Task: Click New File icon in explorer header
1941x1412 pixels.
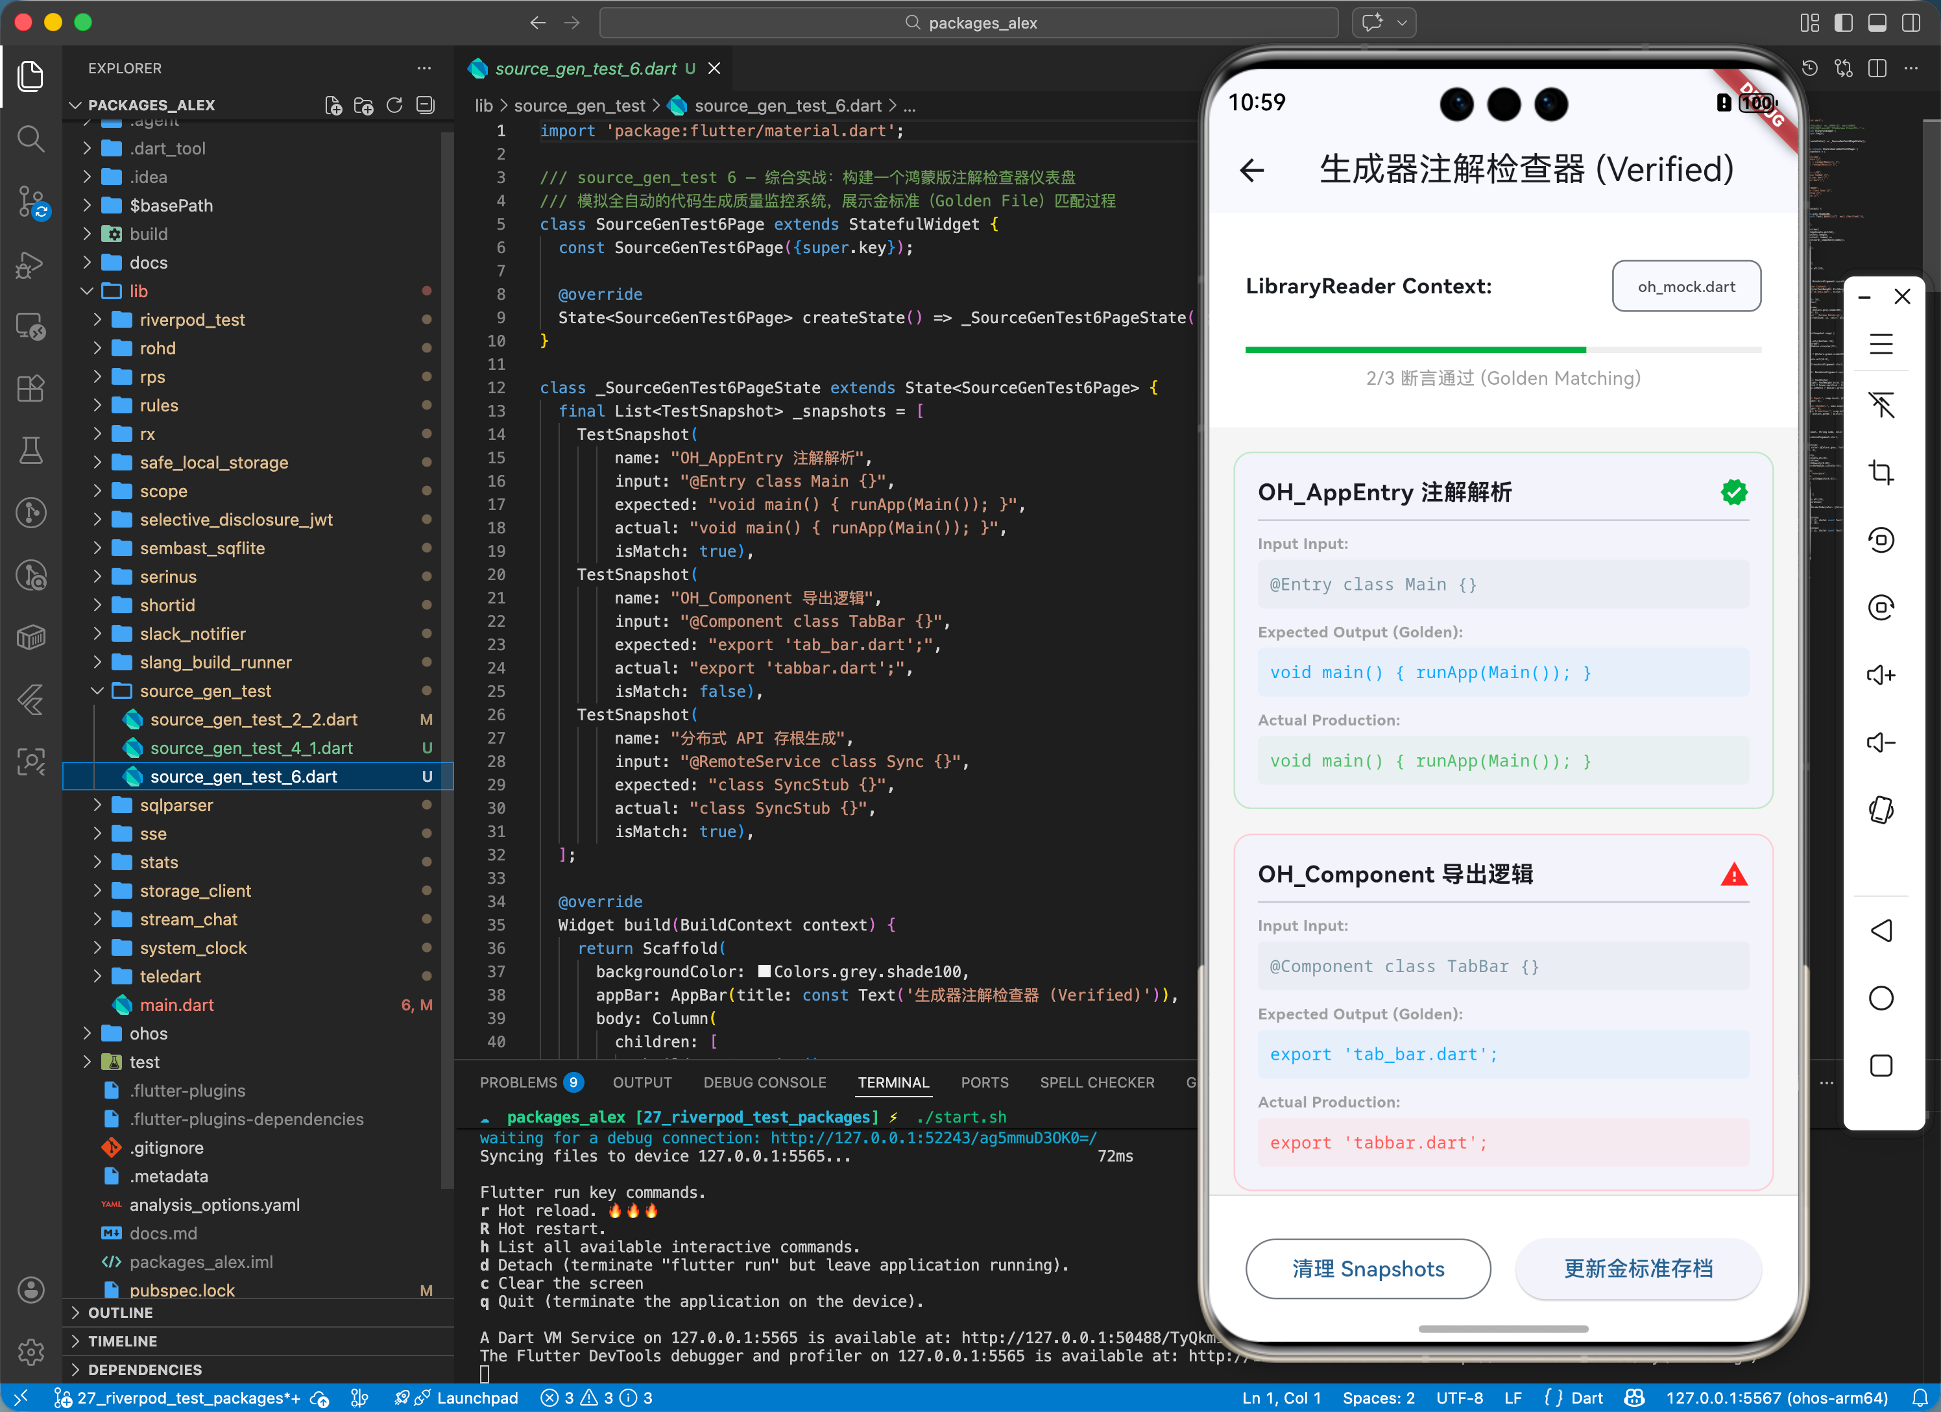Action: [x=333, y=105]
